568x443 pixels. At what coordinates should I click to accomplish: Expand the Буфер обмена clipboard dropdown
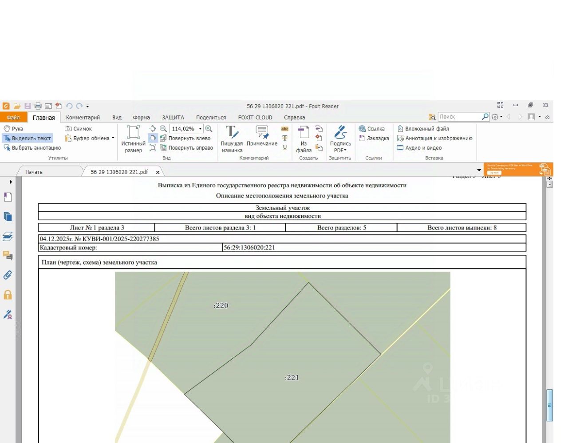click(x=113, y=138)
